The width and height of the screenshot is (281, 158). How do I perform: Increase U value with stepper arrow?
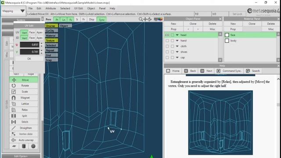pyautogui.click(x=41, y=43)
